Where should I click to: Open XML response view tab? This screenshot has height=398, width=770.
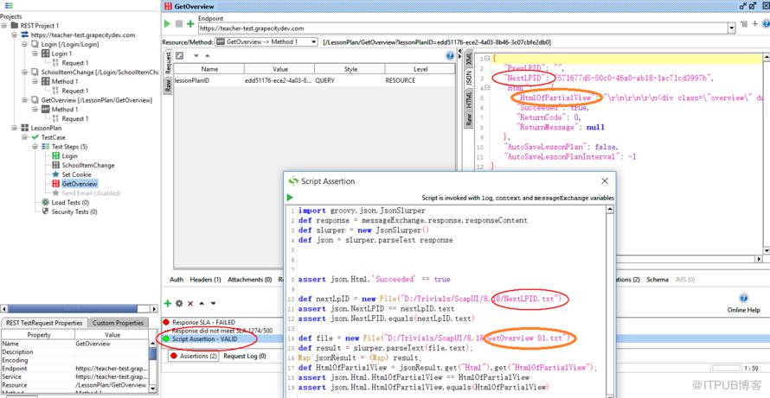tap(469, 58)
